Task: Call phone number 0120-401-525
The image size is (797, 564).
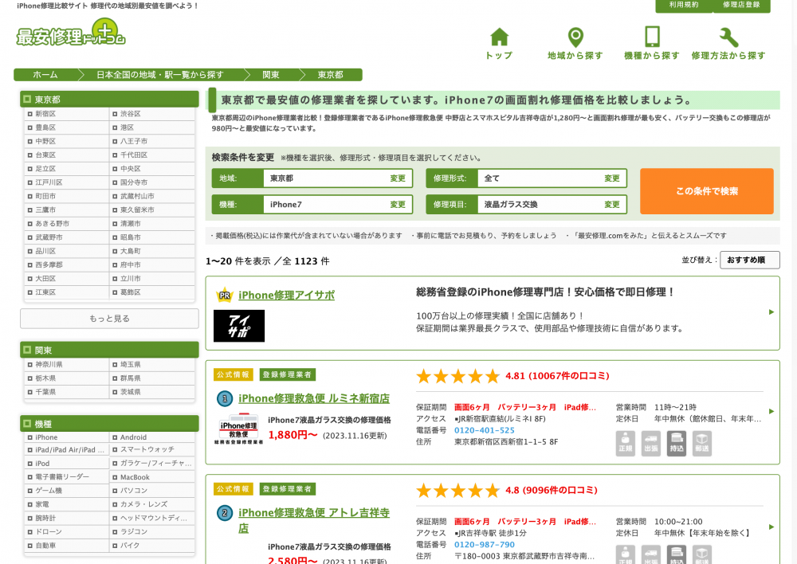Action: 485,430
